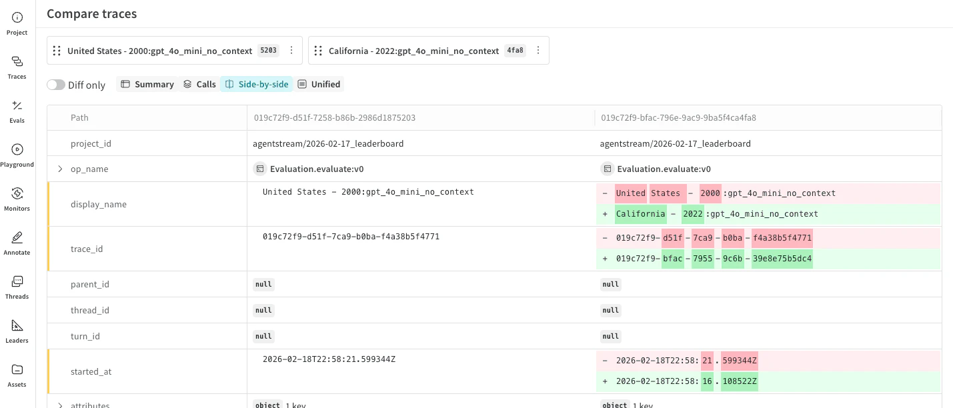Screen dimensions: 953x408
Task: Click the parent_id row label
Action: 90,284
